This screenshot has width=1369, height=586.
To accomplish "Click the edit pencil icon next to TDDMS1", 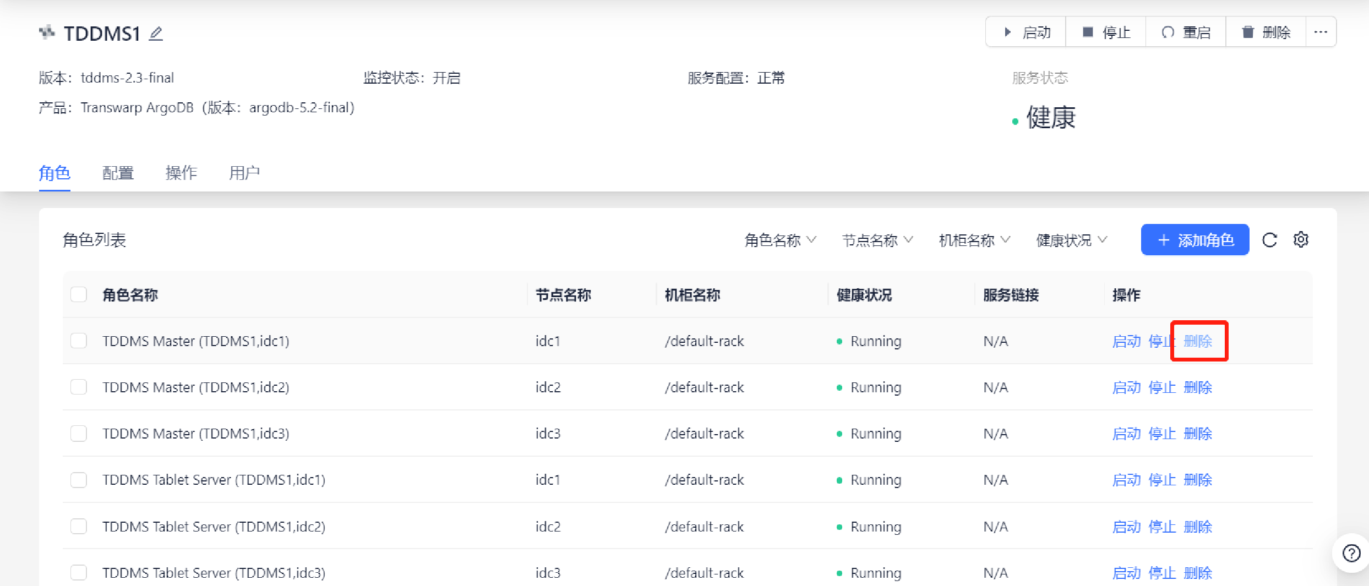I will coord(156,34).
